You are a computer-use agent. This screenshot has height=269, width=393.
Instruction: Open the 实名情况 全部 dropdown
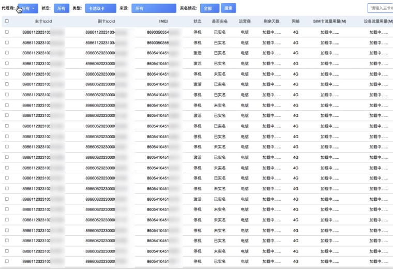coord(209,9)
